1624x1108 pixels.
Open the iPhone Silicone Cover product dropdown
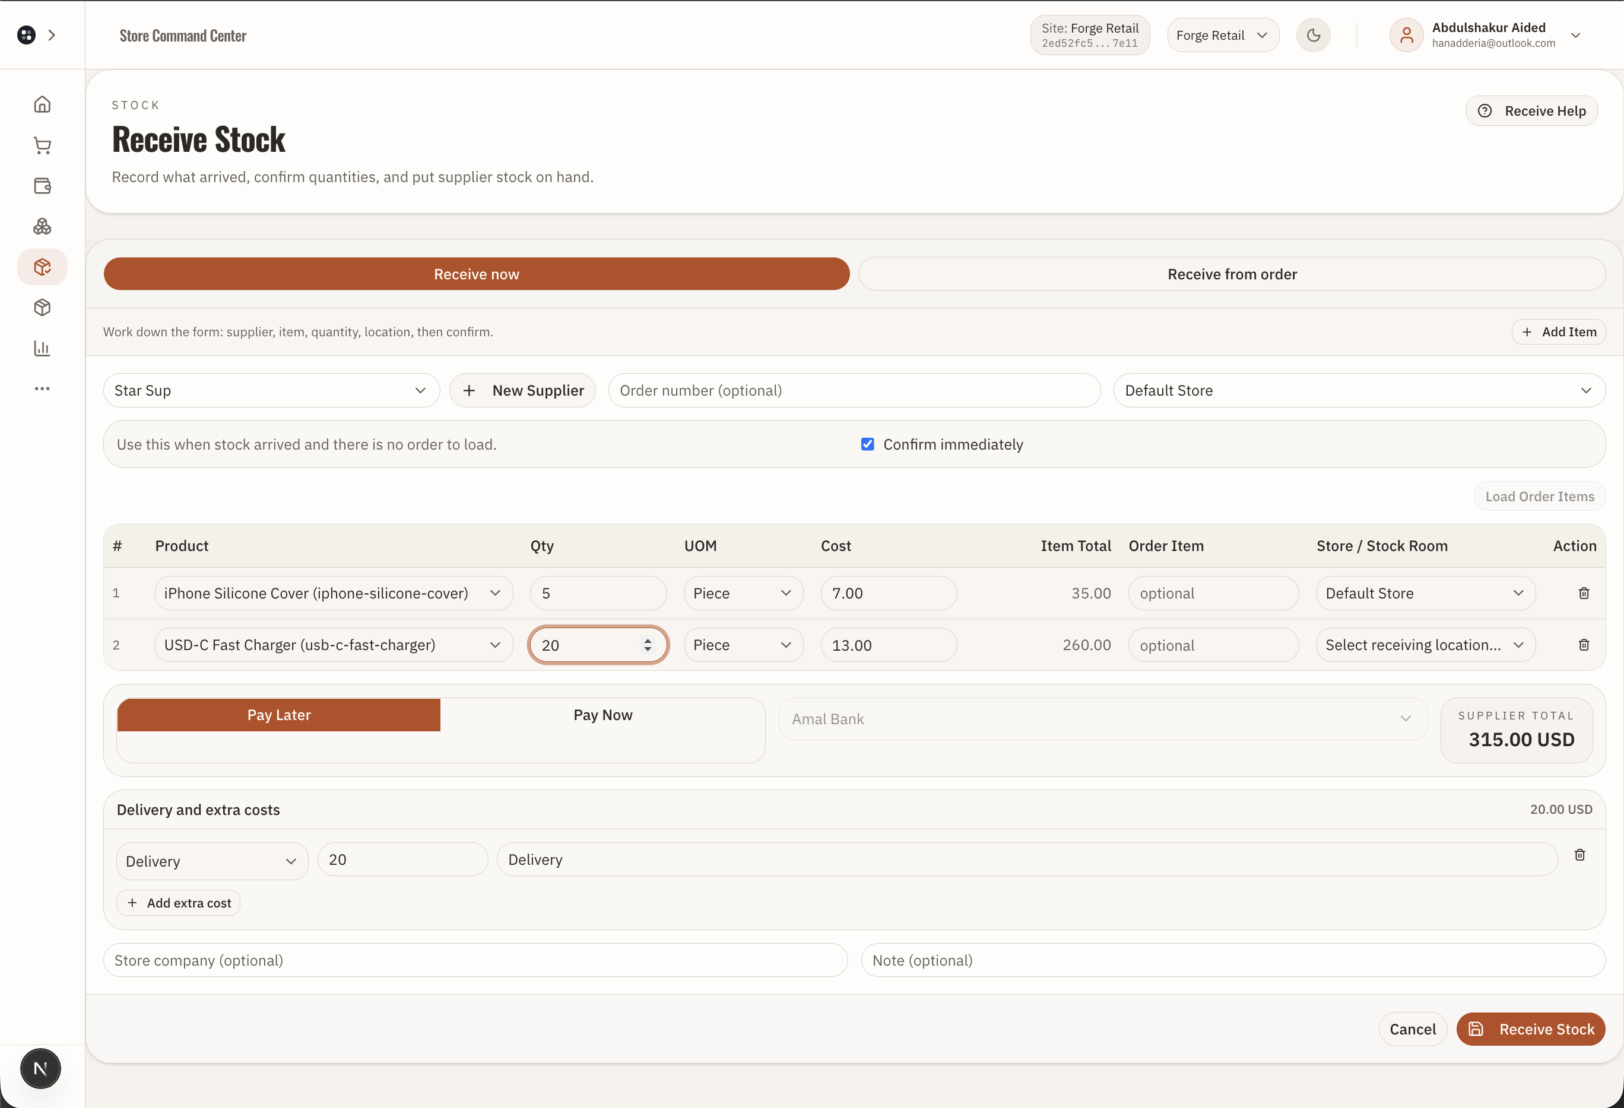(334, 593)
